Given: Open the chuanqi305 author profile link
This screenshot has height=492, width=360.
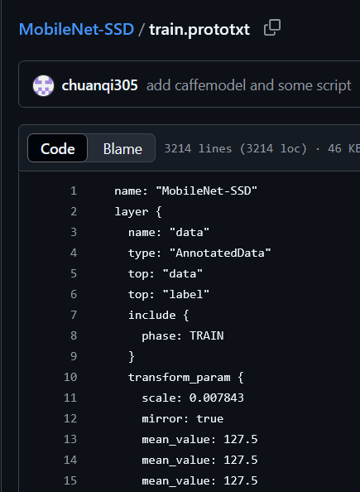Looking at the screenshot, I should (x=99, y=85).
